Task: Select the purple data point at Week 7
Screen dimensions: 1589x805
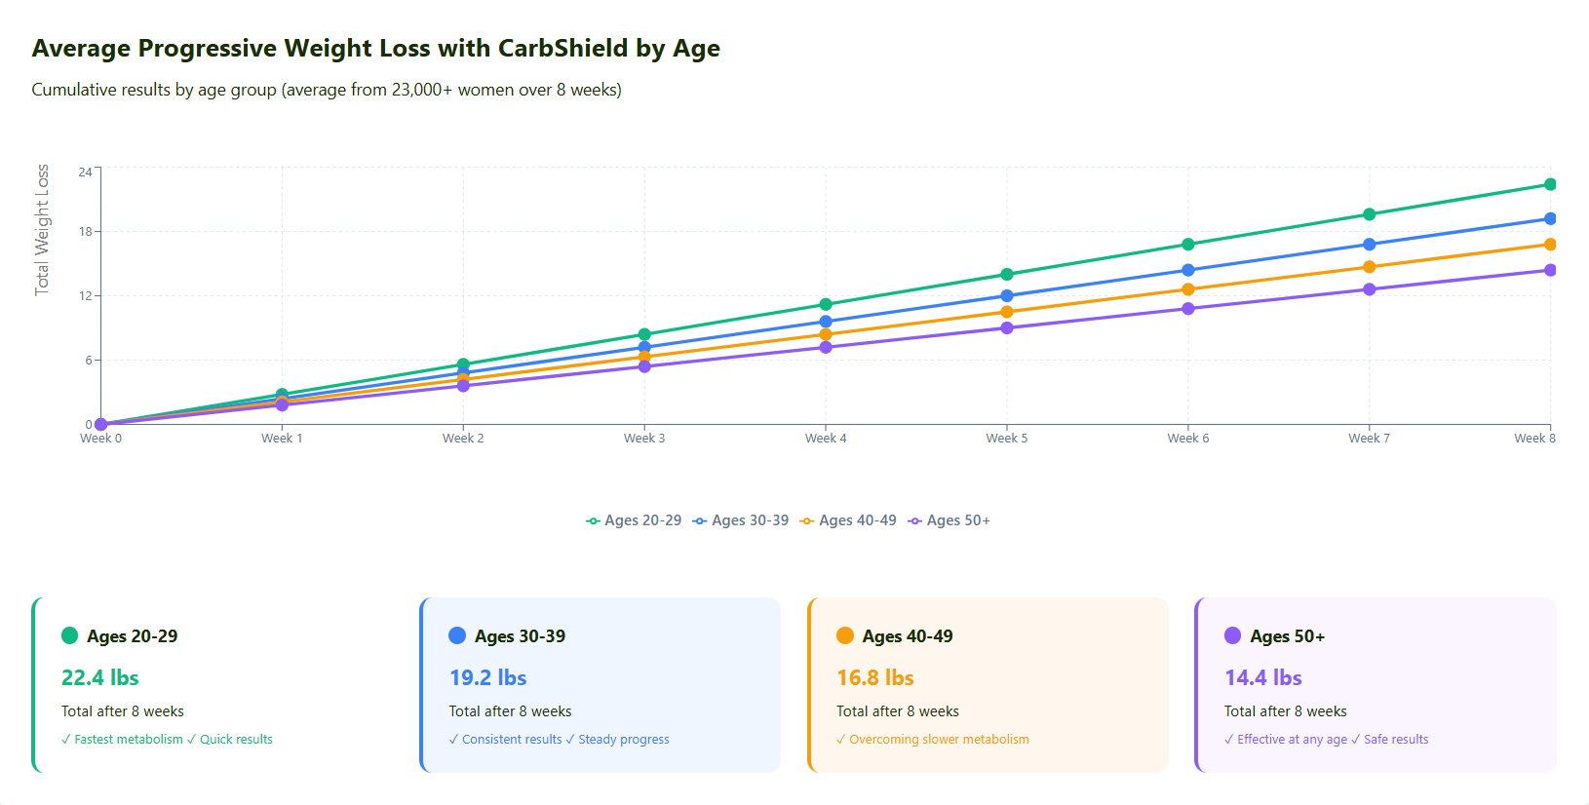Action: [1369, 289]
